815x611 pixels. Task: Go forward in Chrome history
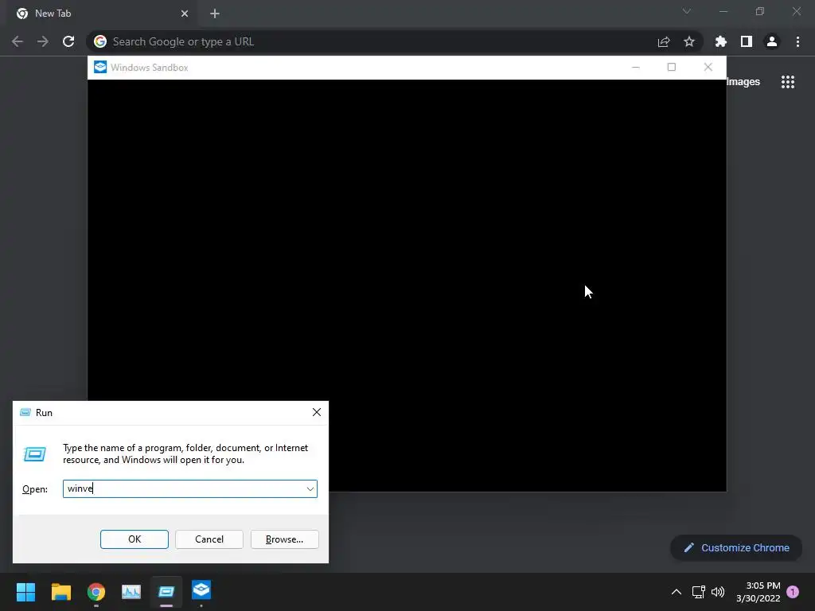[43, 41]
